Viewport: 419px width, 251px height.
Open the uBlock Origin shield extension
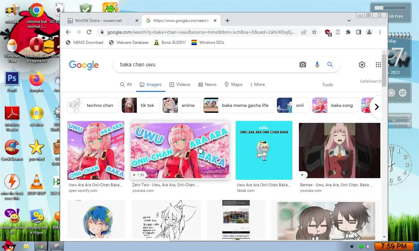point(328,32)
